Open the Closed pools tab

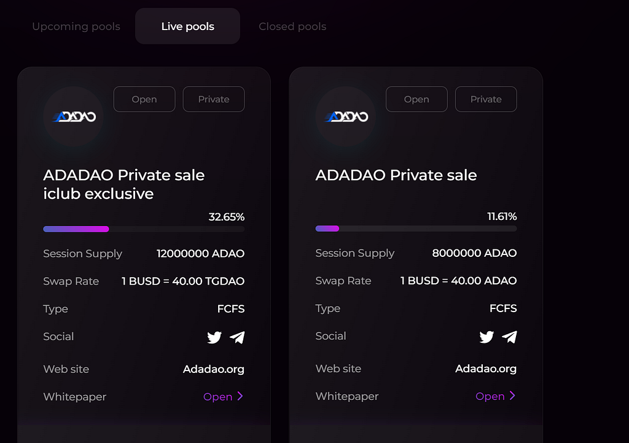point(292,26)
